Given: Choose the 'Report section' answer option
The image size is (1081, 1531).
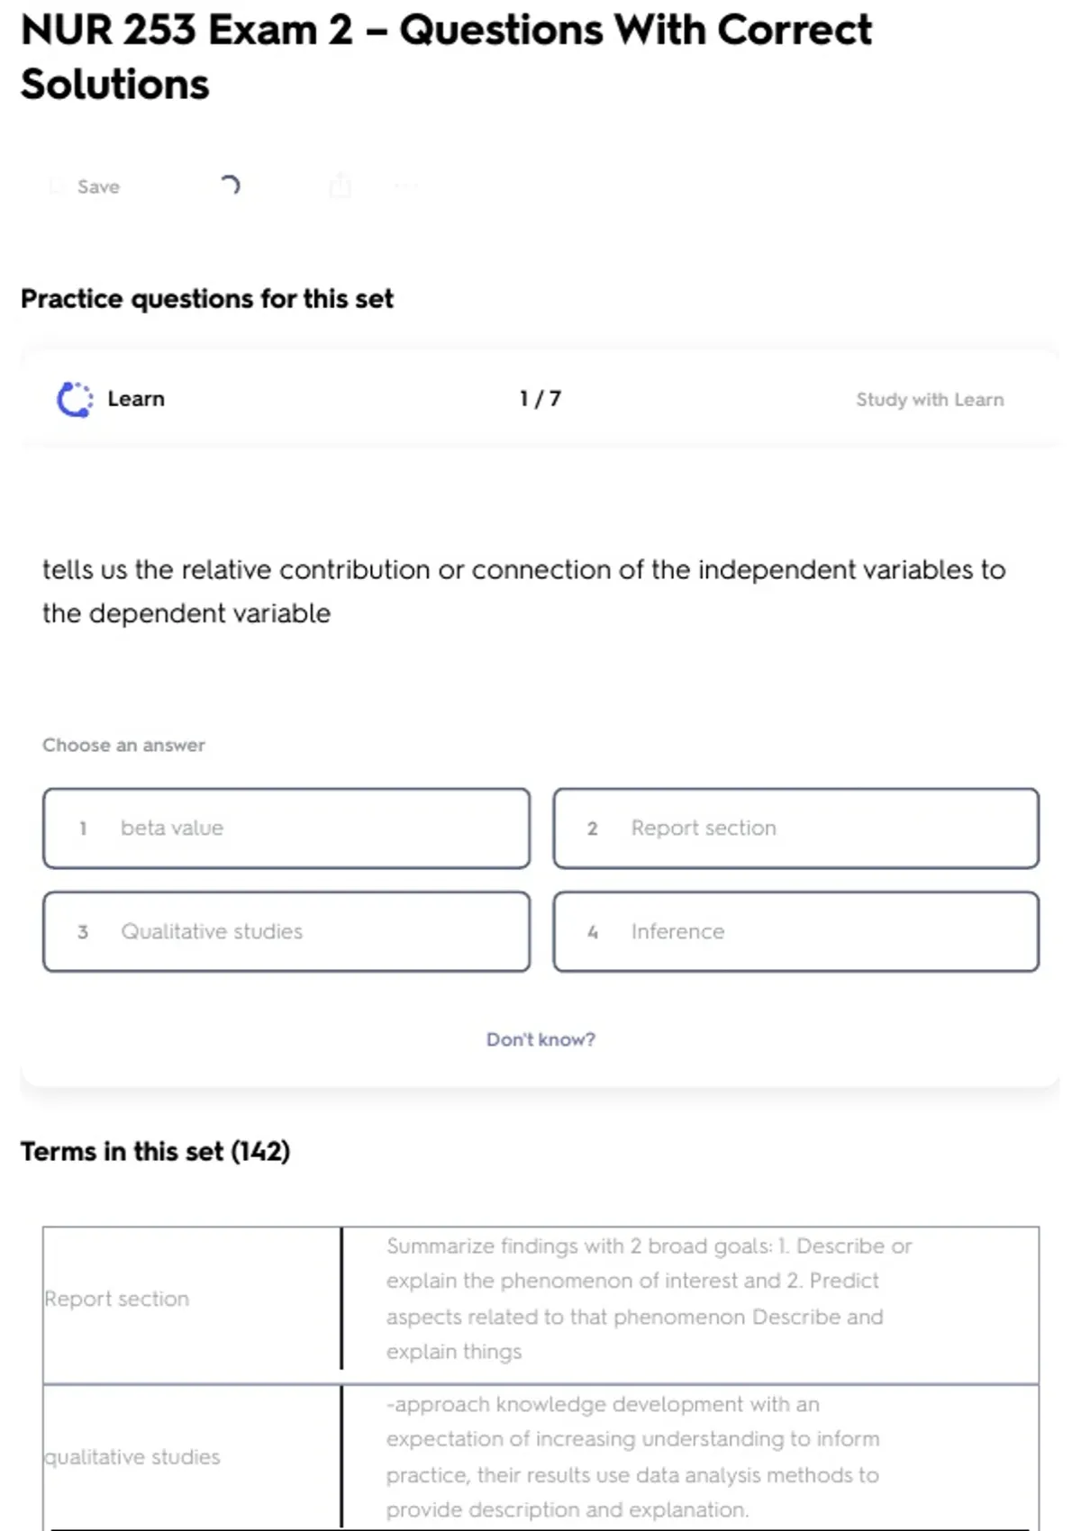Looking at the screenshot, I should (x=796, y=829).
